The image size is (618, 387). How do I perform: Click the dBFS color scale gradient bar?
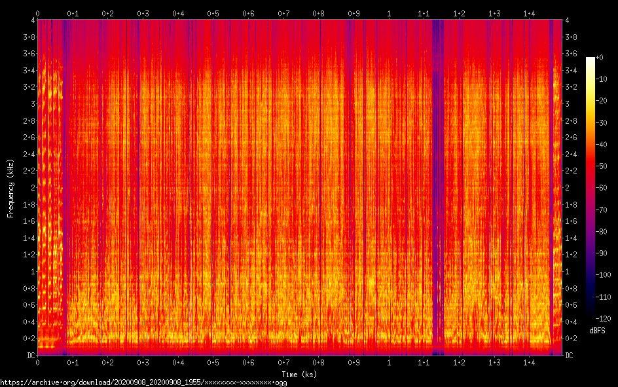pos(591,187)
